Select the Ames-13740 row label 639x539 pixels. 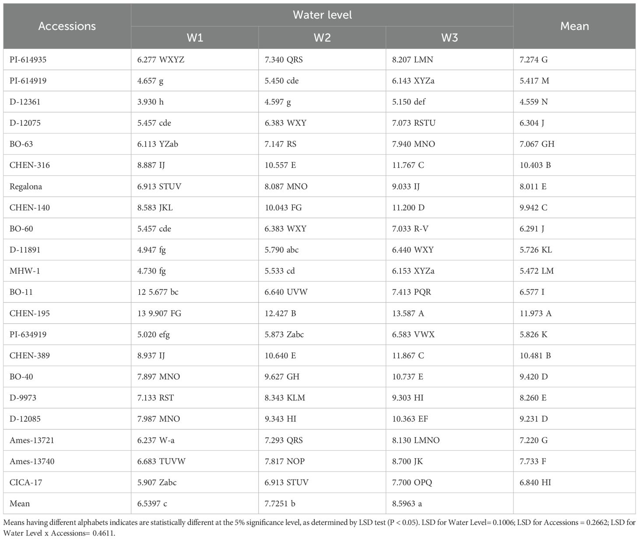coord(32,461)
